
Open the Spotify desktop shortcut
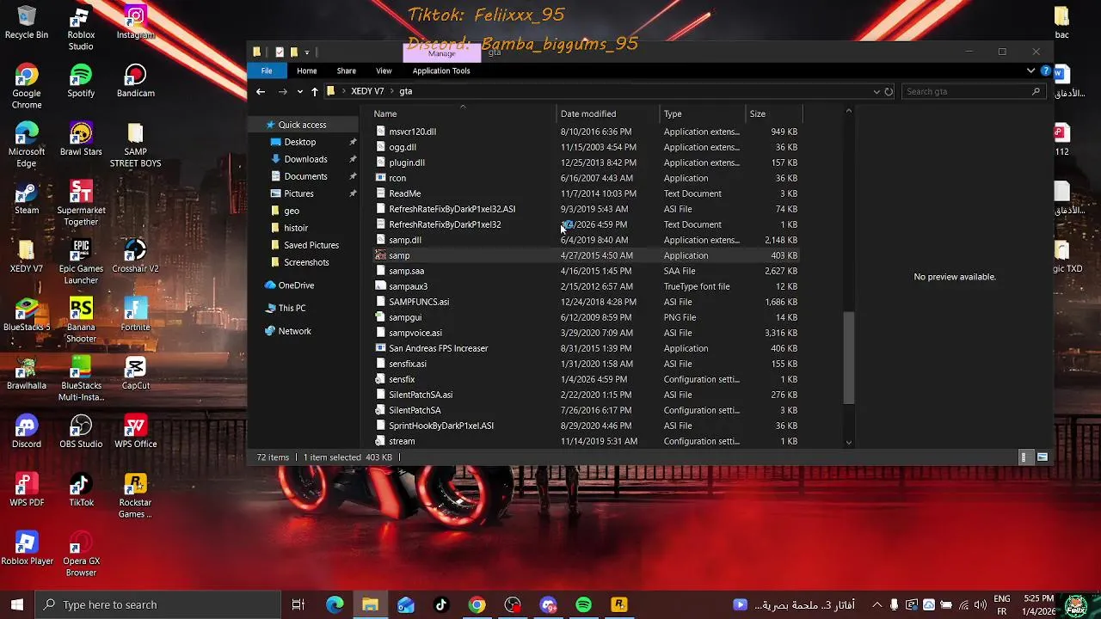[81, 81]
